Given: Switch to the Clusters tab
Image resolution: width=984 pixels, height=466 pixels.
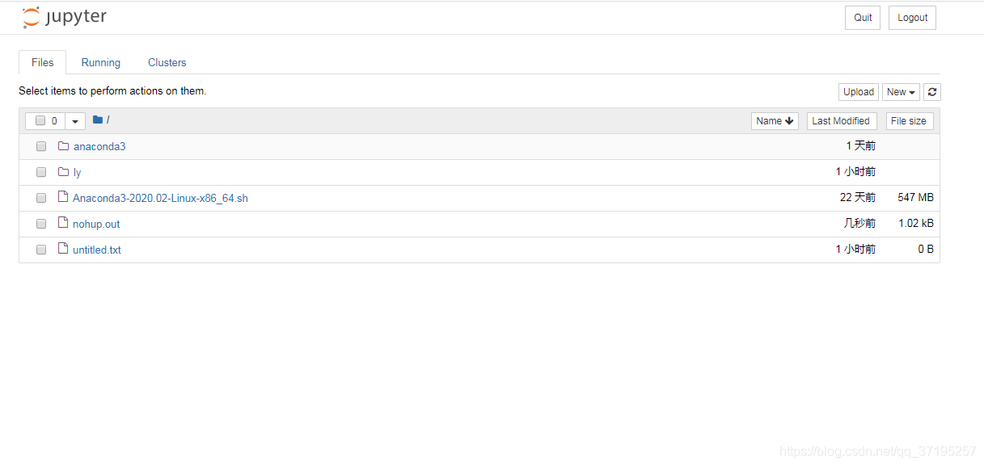Looking at the screenshot, I should [x=167, y=62].
